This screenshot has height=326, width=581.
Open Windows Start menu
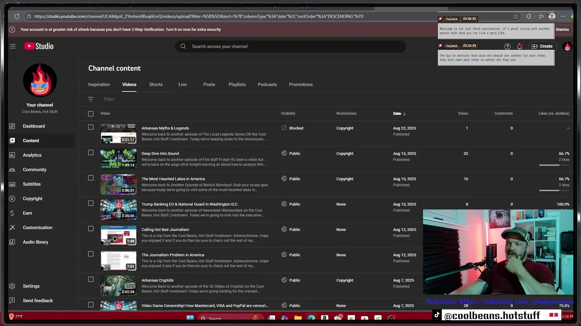pos(190,318)
